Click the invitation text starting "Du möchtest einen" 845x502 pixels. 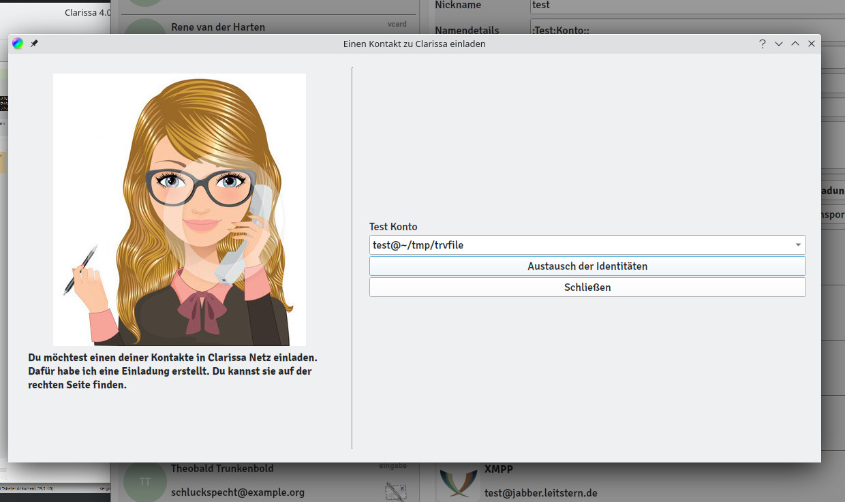pos(173,371)
